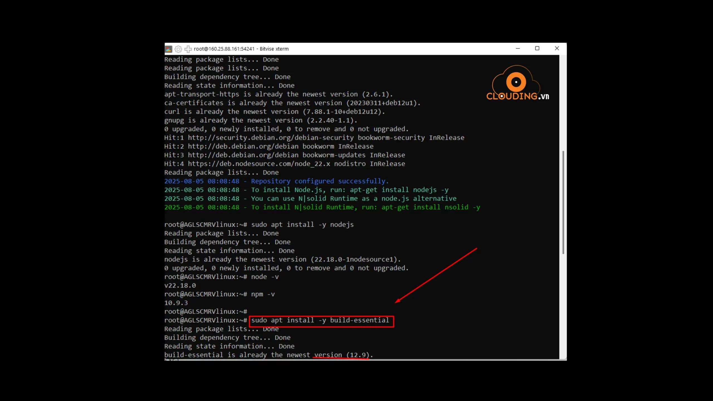Click the output 'v22.18.0'
The width and height of the screenshot is (713, 401).
tap(180, 285)
